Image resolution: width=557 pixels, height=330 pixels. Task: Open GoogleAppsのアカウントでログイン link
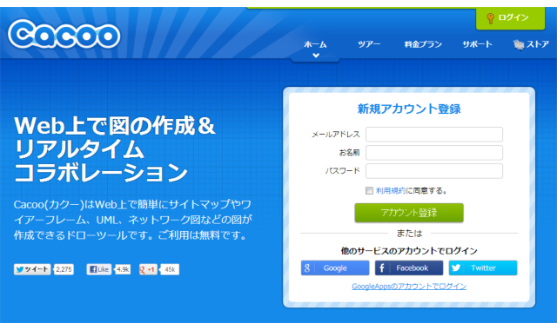point(409,287)
